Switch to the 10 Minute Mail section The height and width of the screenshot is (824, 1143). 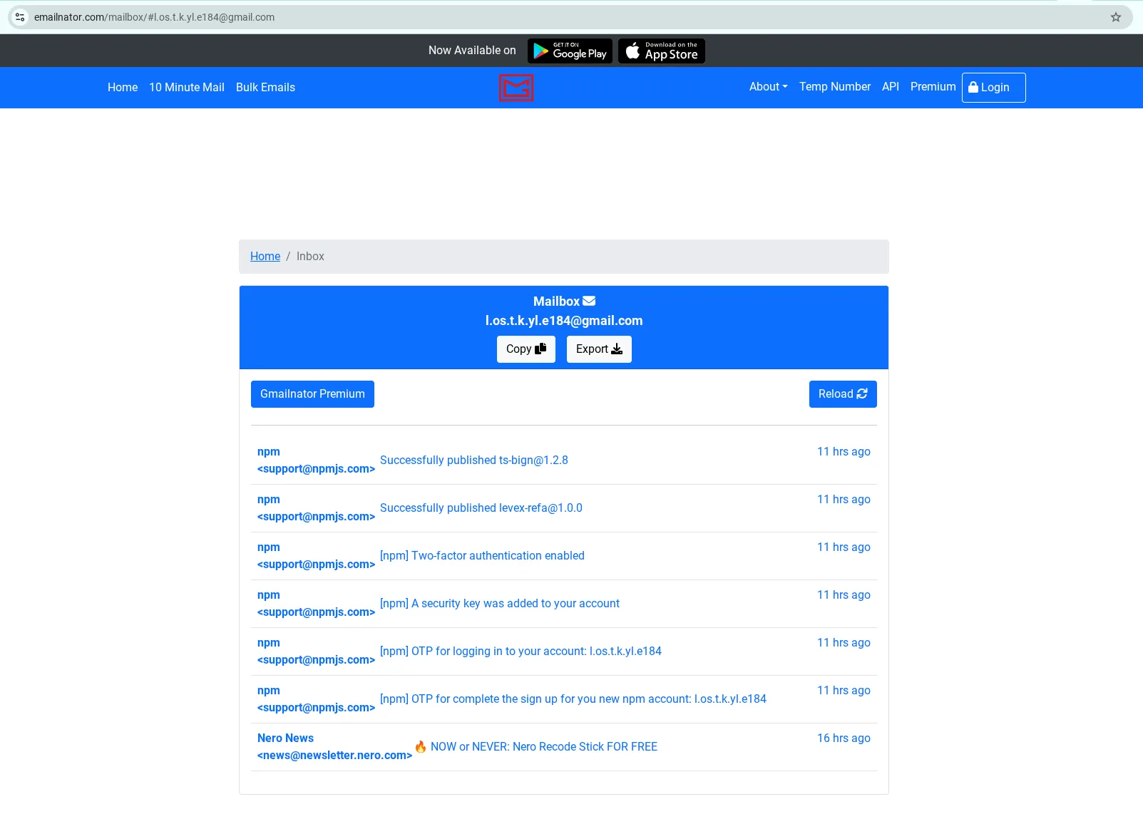coord(186,87)
